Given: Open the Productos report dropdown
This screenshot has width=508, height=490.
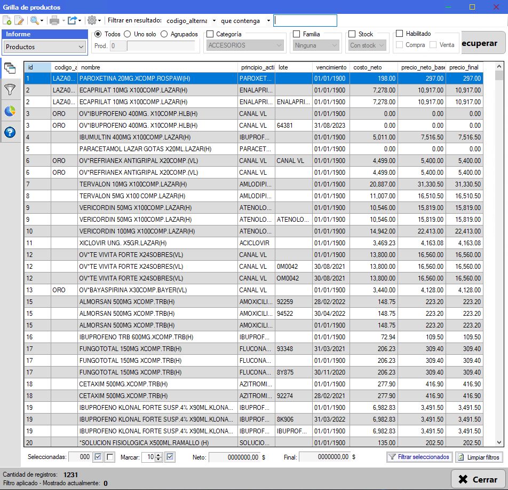Looking at the screenshot, I should click(45, 46).
